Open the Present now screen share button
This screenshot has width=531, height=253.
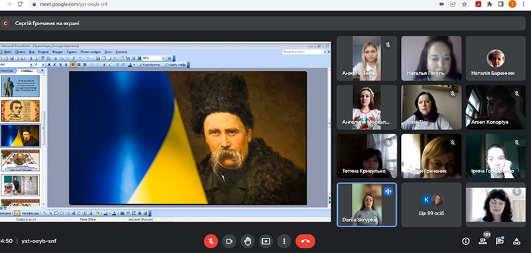[x=266, y=241]
